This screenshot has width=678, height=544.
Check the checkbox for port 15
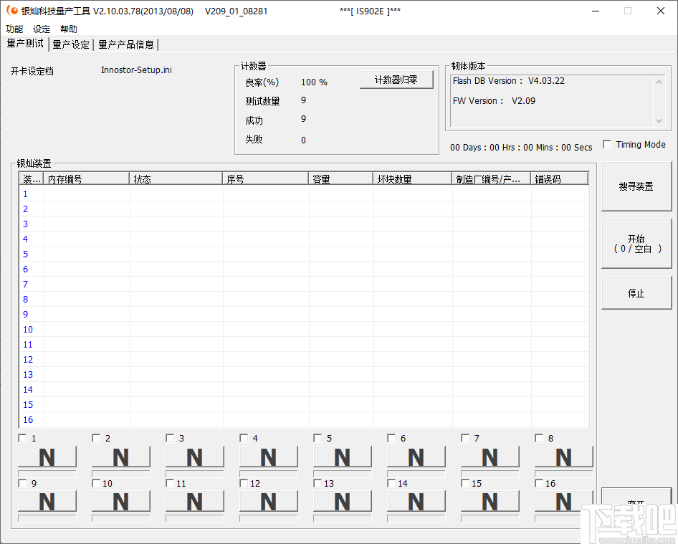coord(466,483)
